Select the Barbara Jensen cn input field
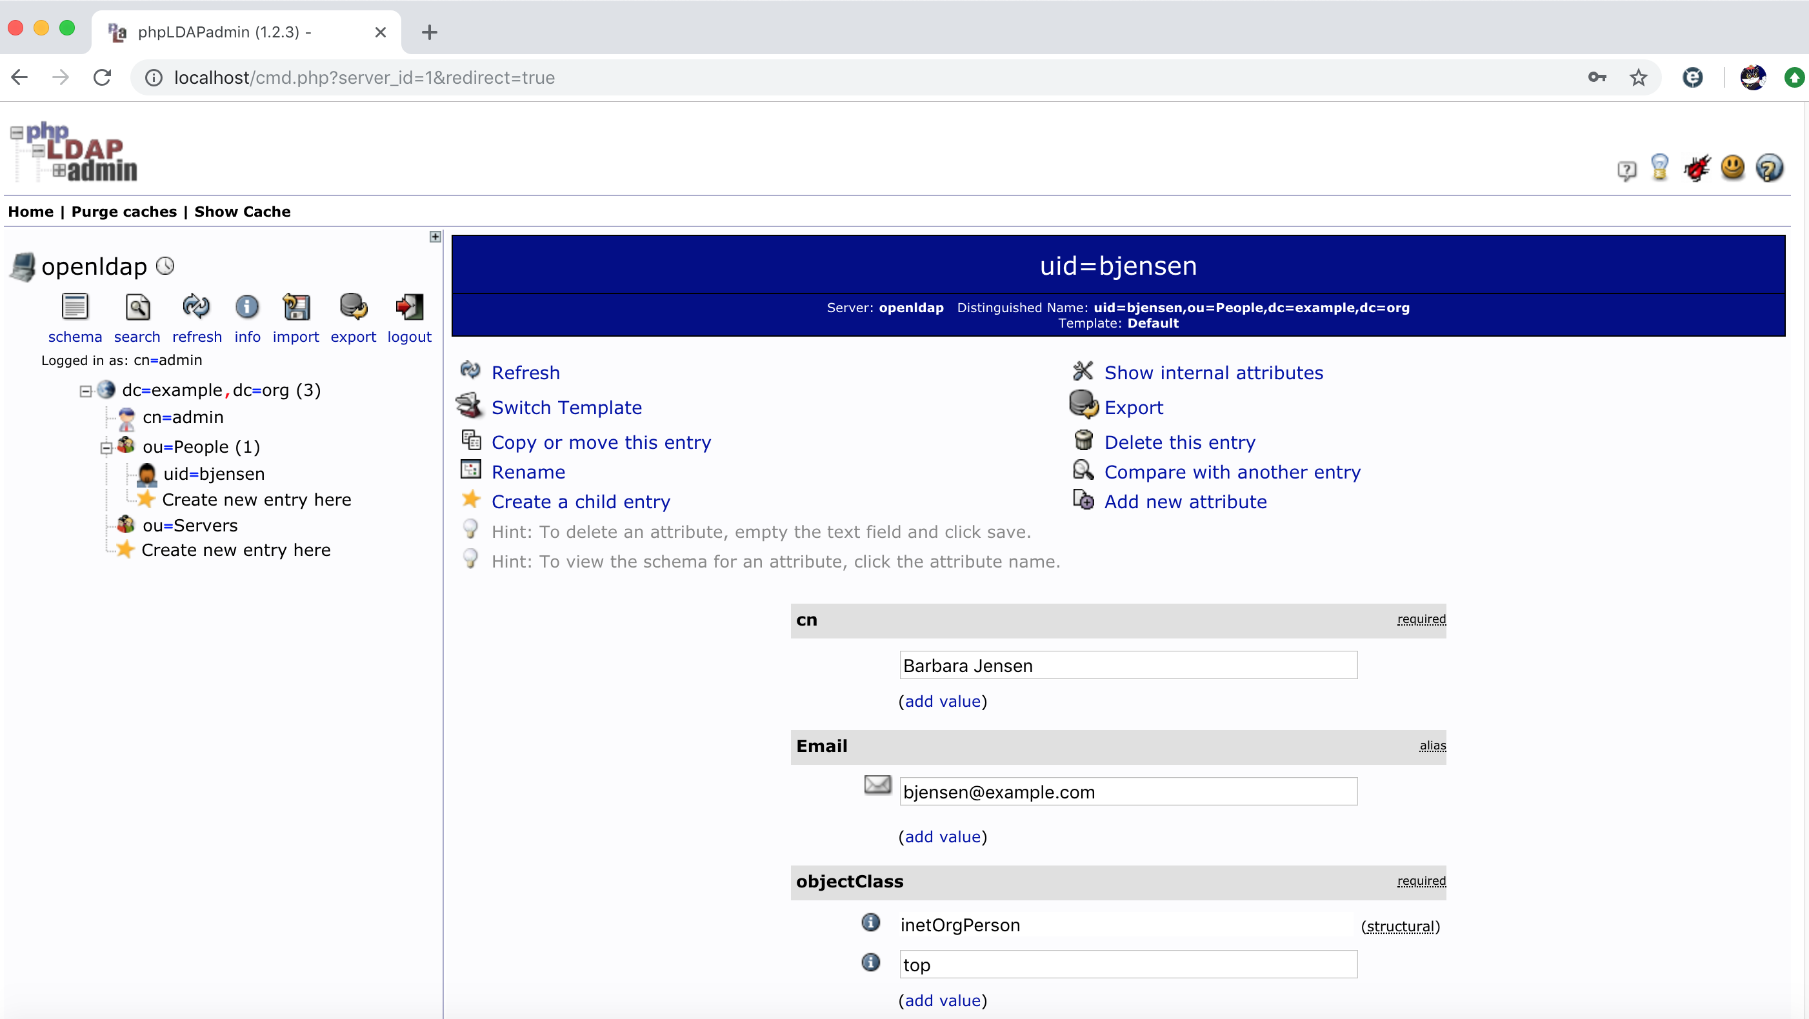The height and width of the screenshot is (1019, 1809). pyautogui.click(x=1127, y=664)
